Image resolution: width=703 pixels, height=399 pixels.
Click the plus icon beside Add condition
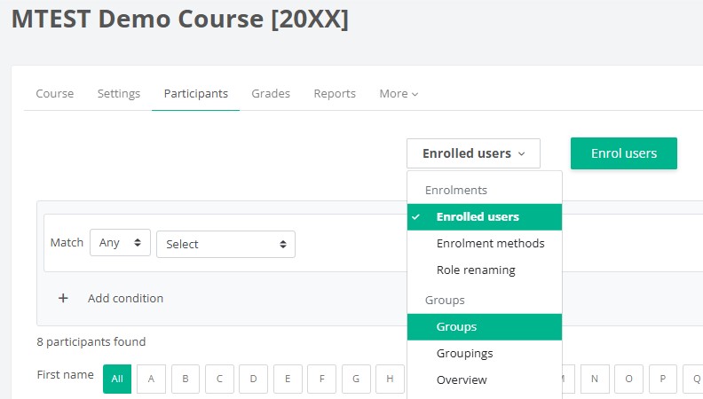(x=63, y=299)
